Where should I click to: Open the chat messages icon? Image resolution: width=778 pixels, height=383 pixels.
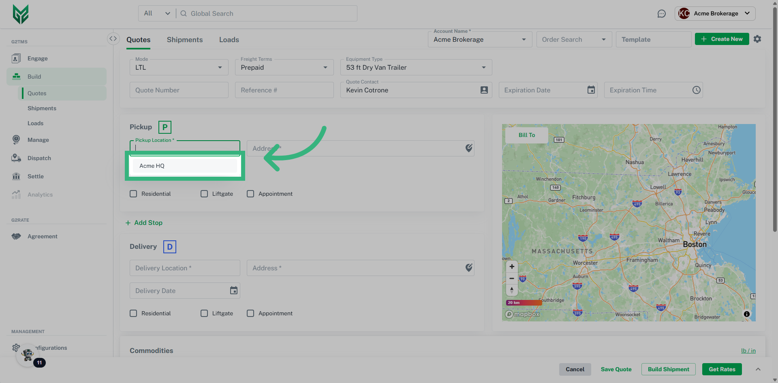click(x=661, y=14)
